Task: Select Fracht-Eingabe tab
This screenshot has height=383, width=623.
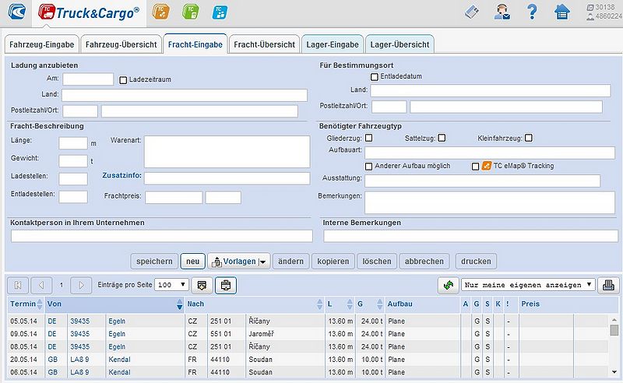Action: coord(195,44)
